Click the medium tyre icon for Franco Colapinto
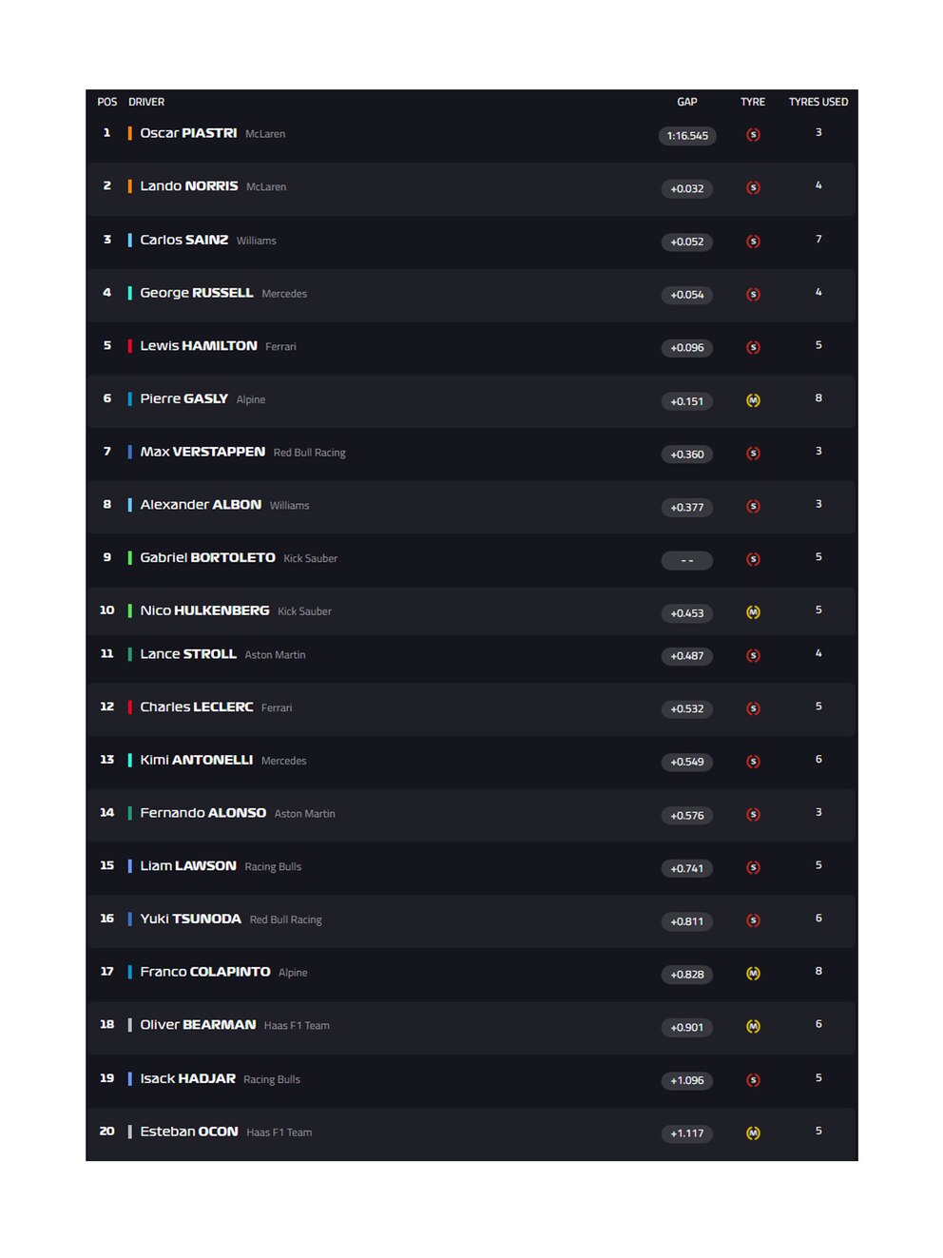943x1258 pixels. 753,974
